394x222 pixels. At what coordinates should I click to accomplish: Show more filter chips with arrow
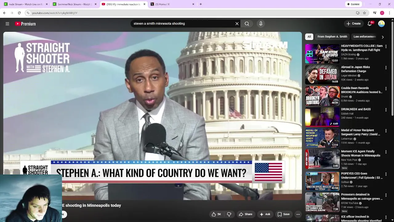(x=383, y=37)
